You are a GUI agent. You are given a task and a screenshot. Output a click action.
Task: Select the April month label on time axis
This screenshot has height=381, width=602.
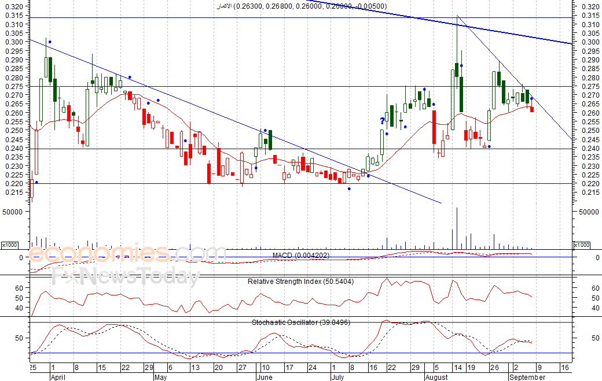point(58,377)
